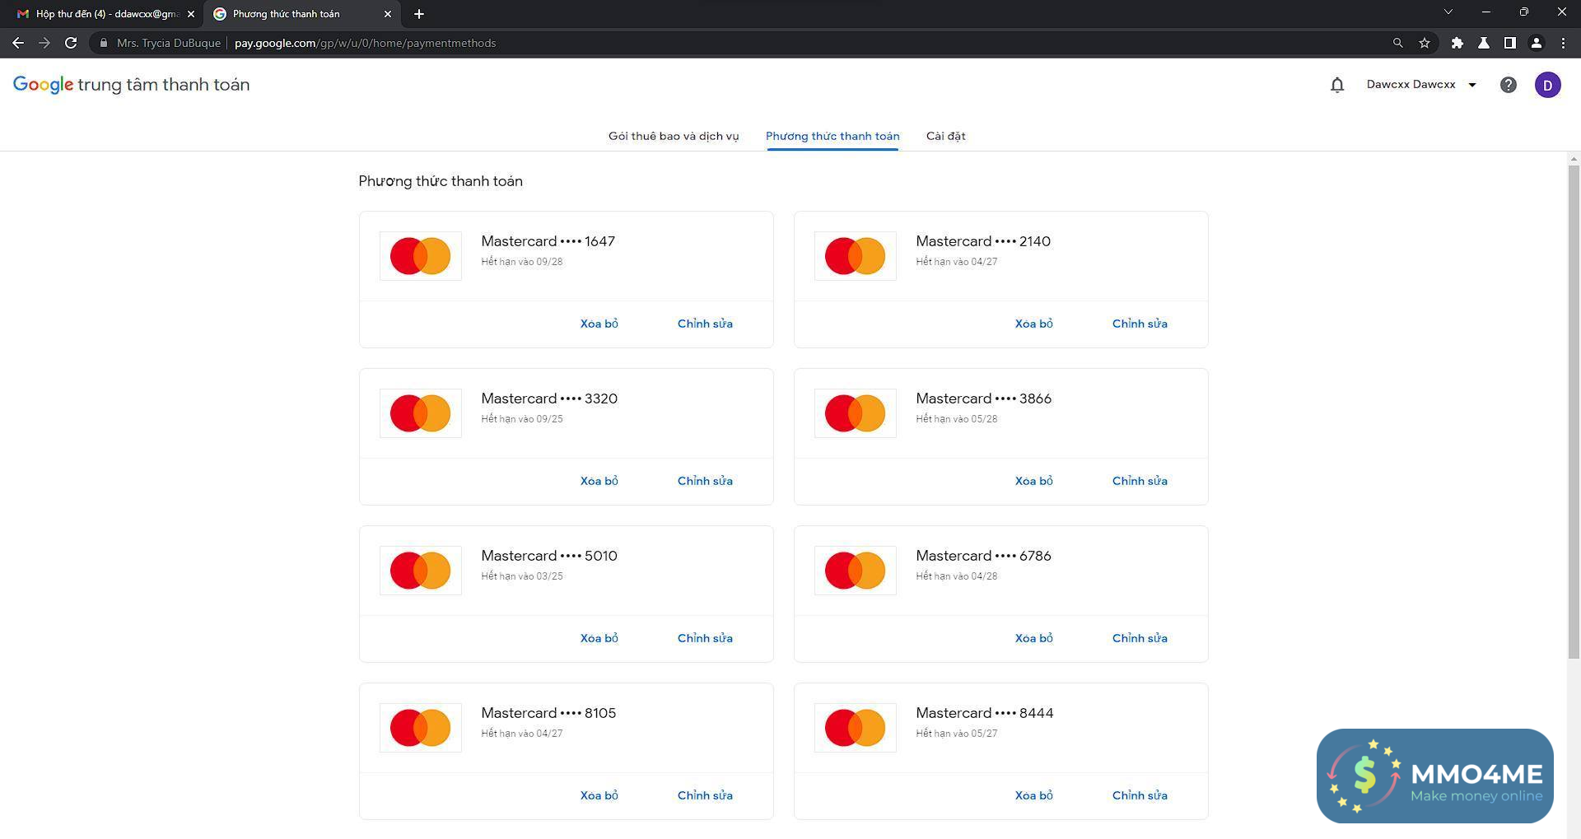Screen dimensions: 1581x839
Task: Click Mastercard logo for card 1647
Action: point(420,256)
